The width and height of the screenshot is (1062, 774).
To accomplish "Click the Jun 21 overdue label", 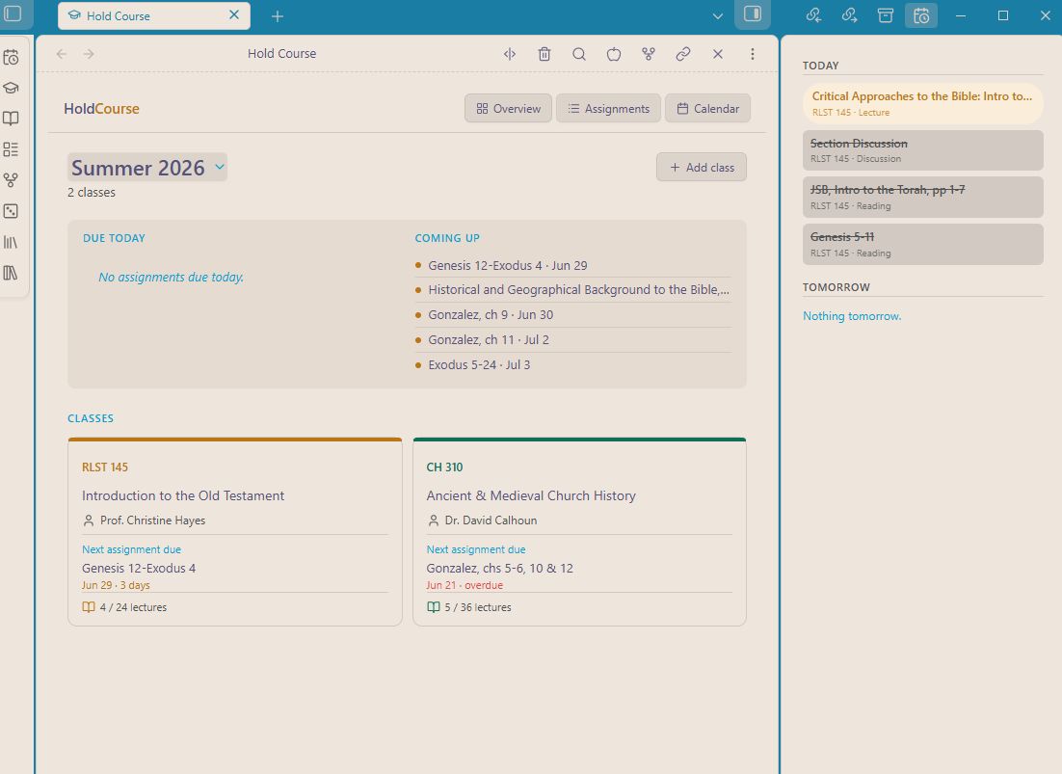I will pyautogui.click(x=465, y=585).
